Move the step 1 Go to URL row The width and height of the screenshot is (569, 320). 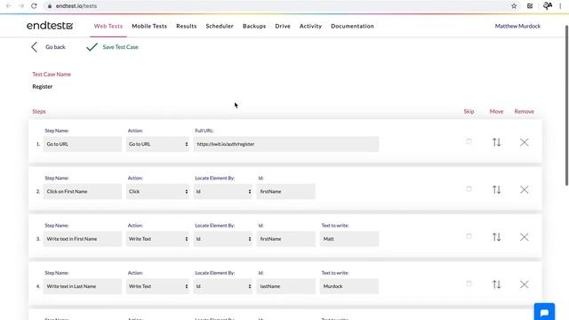pyautogui.click(x=496, y=142)
